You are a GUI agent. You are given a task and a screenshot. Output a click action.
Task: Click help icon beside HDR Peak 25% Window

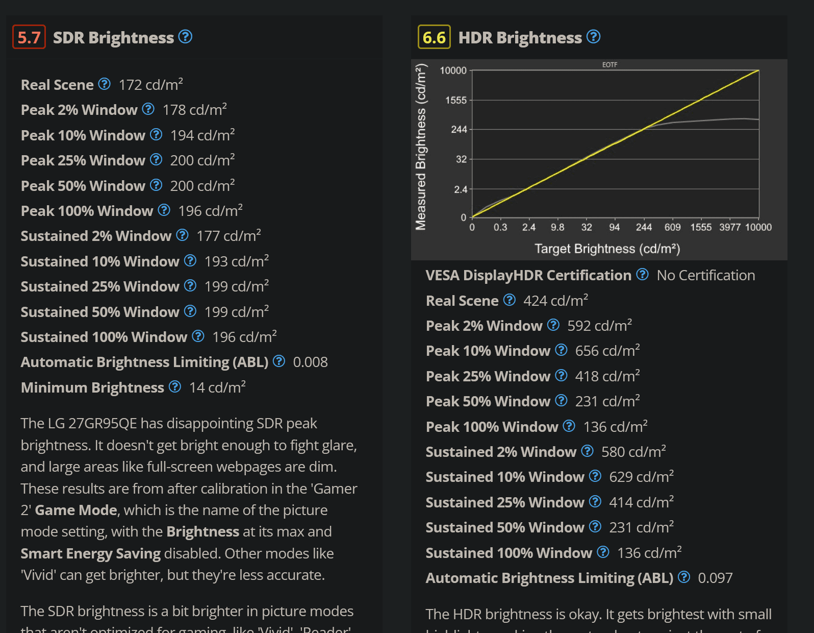tap(561, 375)
